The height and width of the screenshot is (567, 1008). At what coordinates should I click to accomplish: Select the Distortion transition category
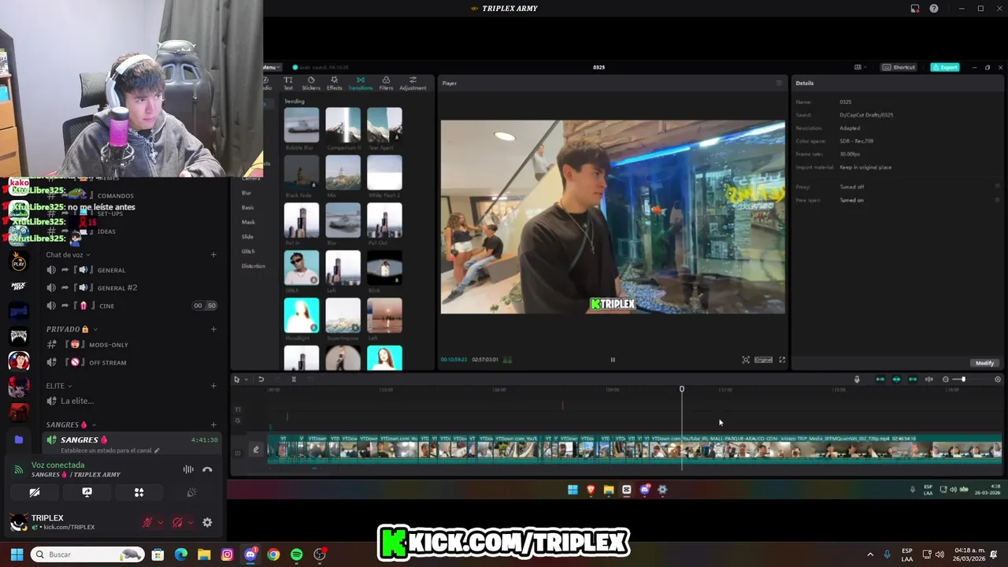tap(253, 266)
